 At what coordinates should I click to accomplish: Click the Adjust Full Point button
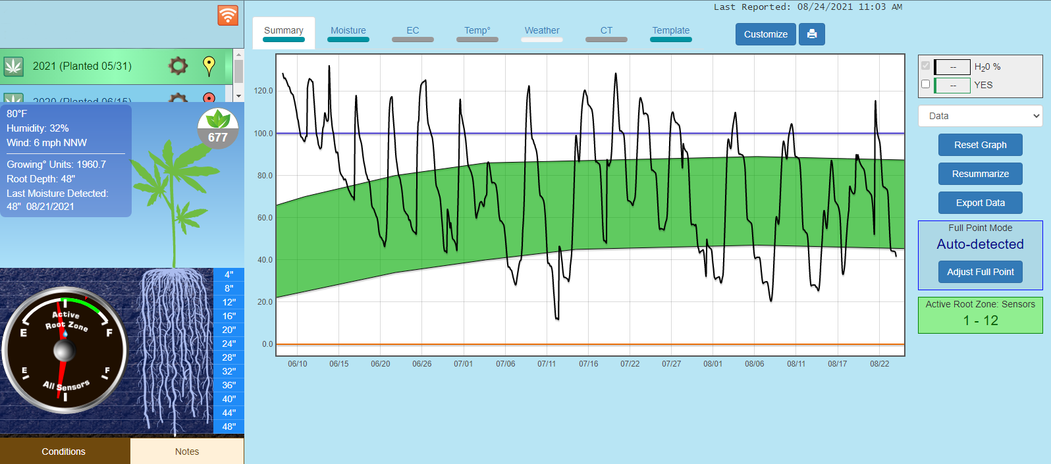click(981, 272)
